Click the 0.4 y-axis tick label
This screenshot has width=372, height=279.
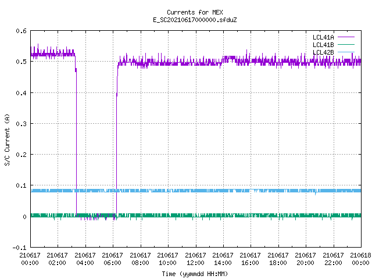tap(21, 93)
